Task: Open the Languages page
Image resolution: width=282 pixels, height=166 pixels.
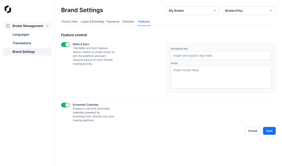Action: point(21,35)
